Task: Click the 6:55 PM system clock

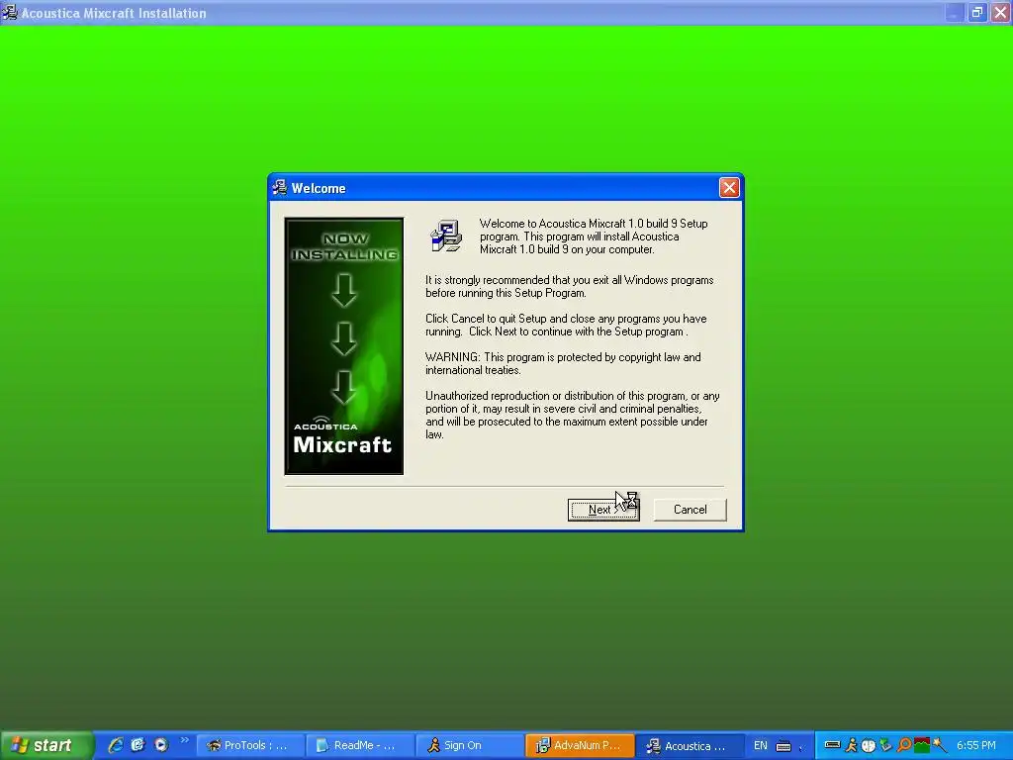Action: (x=976, y=746)
